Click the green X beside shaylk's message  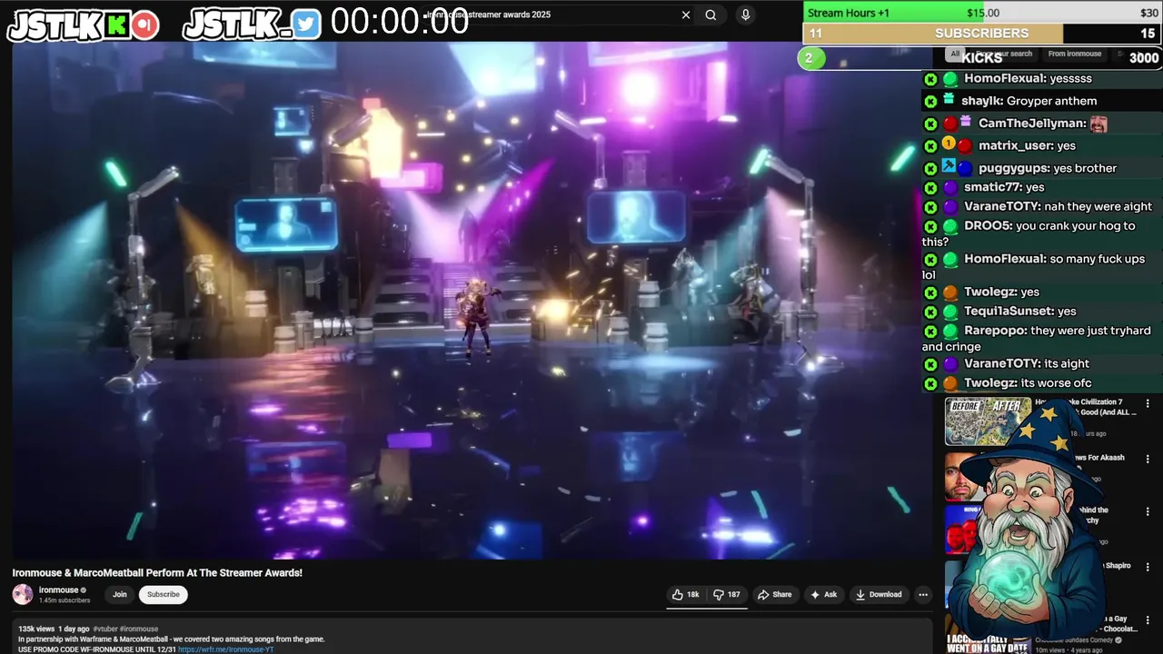tap(930, 101)
